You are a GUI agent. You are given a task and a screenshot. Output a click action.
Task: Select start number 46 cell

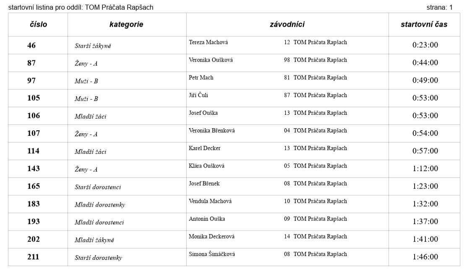point(31,45)
